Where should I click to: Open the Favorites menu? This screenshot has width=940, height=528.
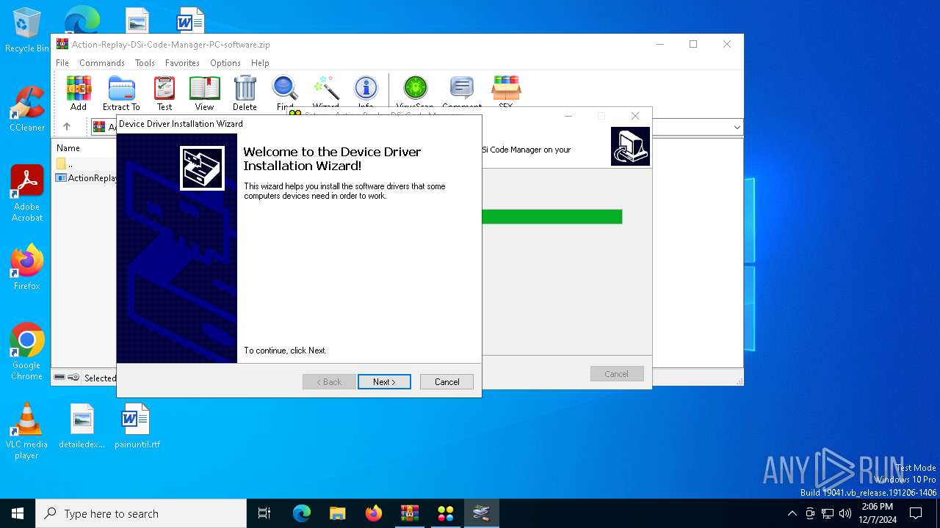tap(182, 63)
